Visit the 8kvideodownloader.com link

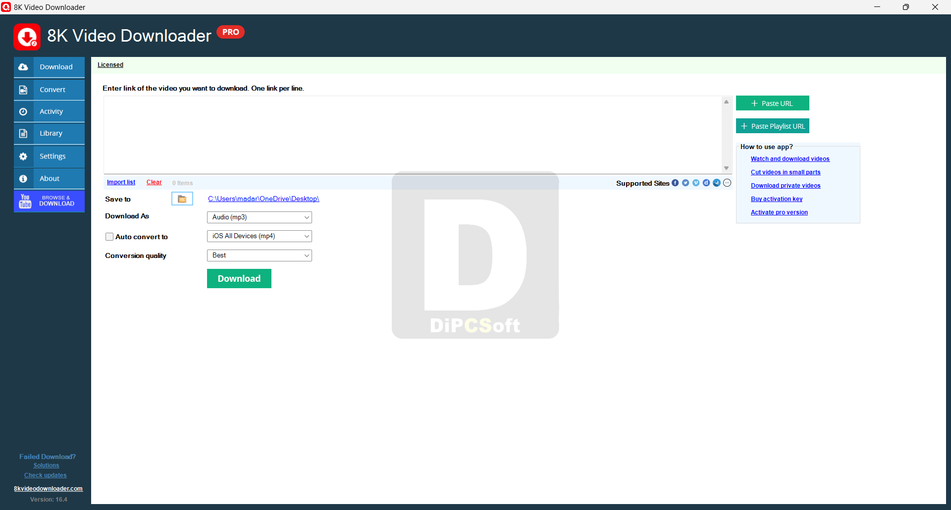pyautogui.click(x=48, y=489)
